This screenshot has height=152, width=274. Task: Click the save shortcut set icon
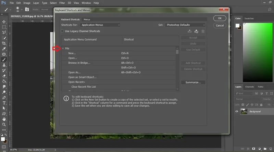[190, 31]
